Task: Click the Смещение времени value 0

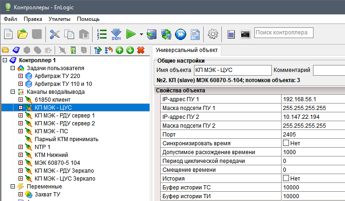Action: point(314,170)
